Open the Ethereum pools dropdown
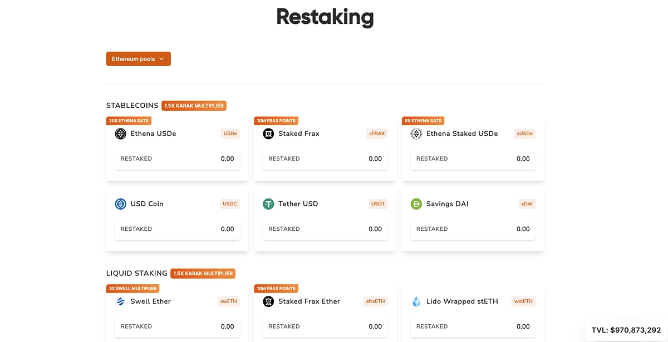The width and height of the screenshot is (668, 342). pyautogui.click(x=138, y=59)
